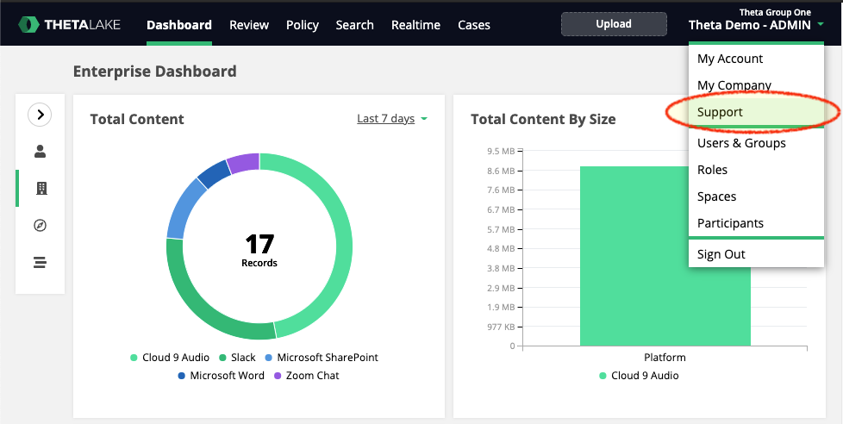843x424 pixels.
Task: Open Users & Groups from the menu
Action: (x=756, y=143)
